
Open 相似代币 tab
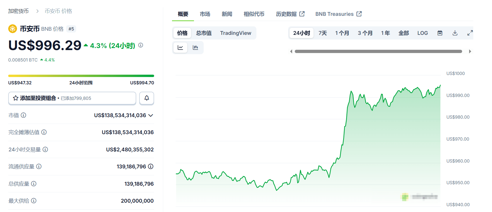(254, 14)
